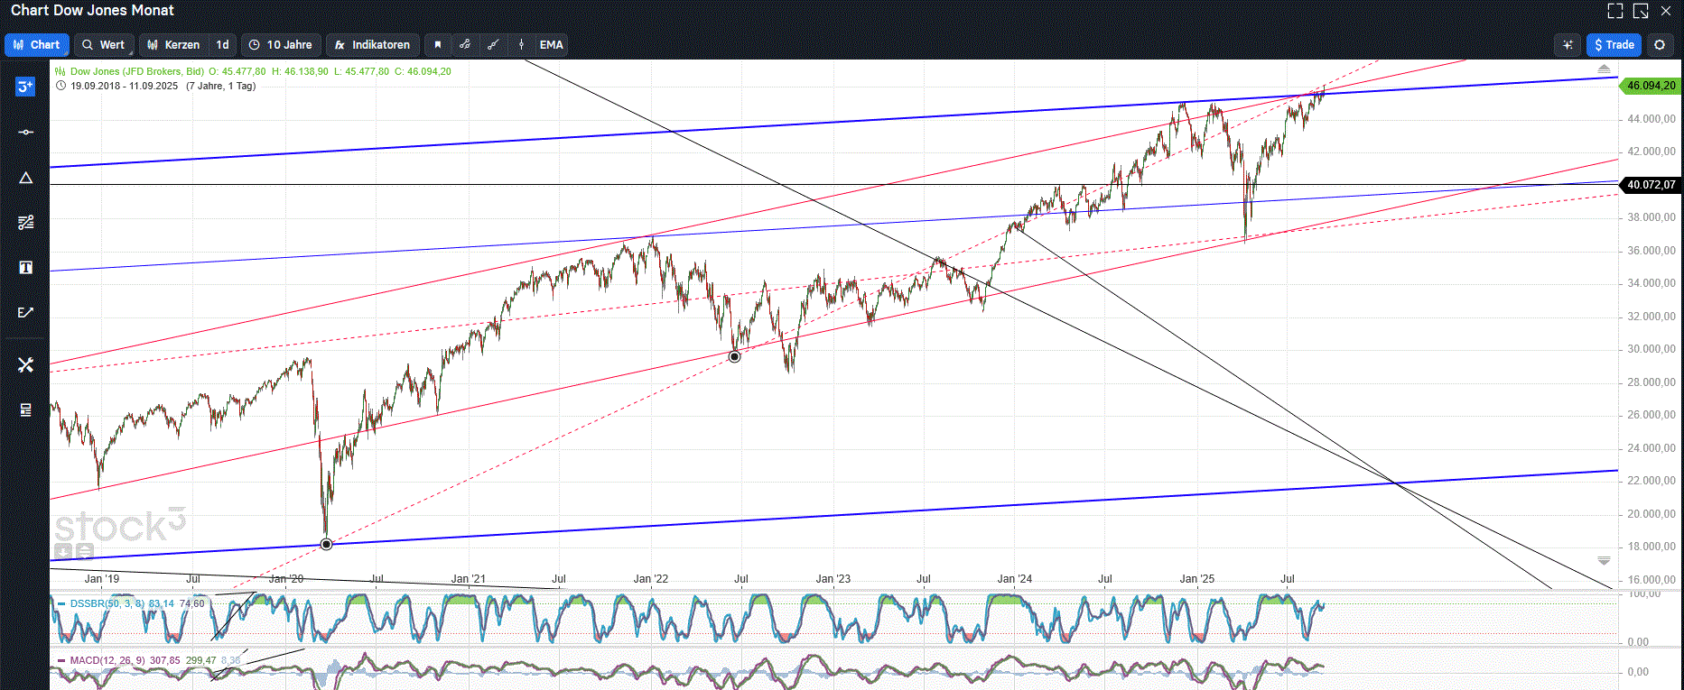Expand the 10 Jahre time range selector
Viewport: 1684px width, 690px height.
pyautogui.click(x=281, y=45)
